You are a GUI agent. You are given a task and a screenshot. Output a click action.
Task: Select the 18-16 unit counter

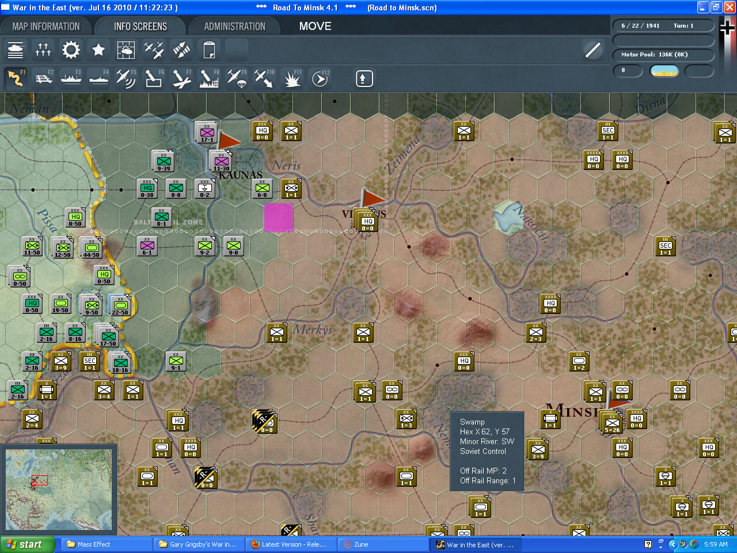point(120,363)
